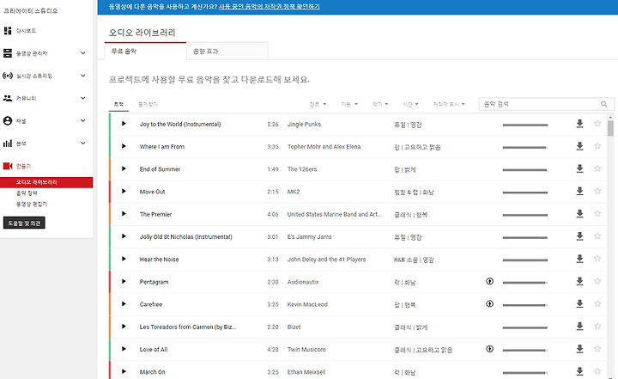Select the 트랙 tracks sub-tab
The width and height of the screenshot is (618, 379).
[118, 104]
